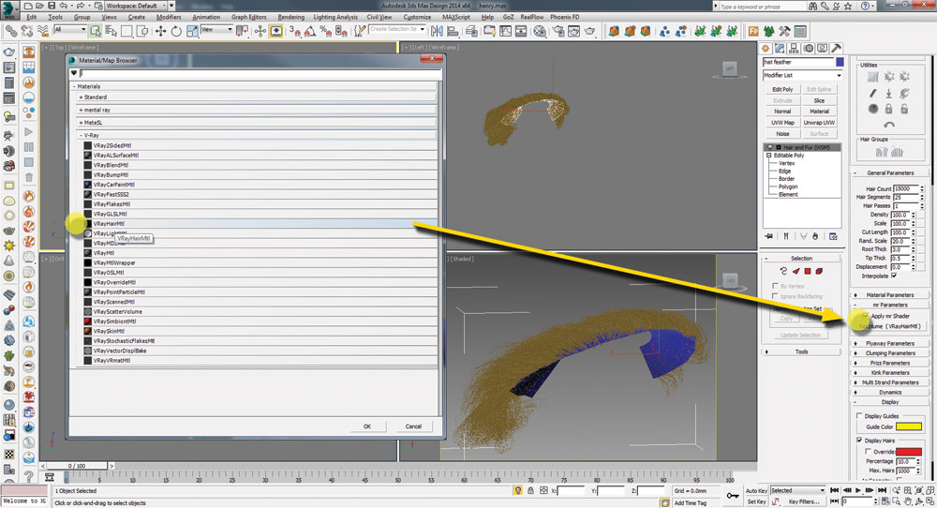Open the Create Selection Set dropdown
Image resolution: width=937 pixels, height=508 pixels.
[x=396, y=29]
